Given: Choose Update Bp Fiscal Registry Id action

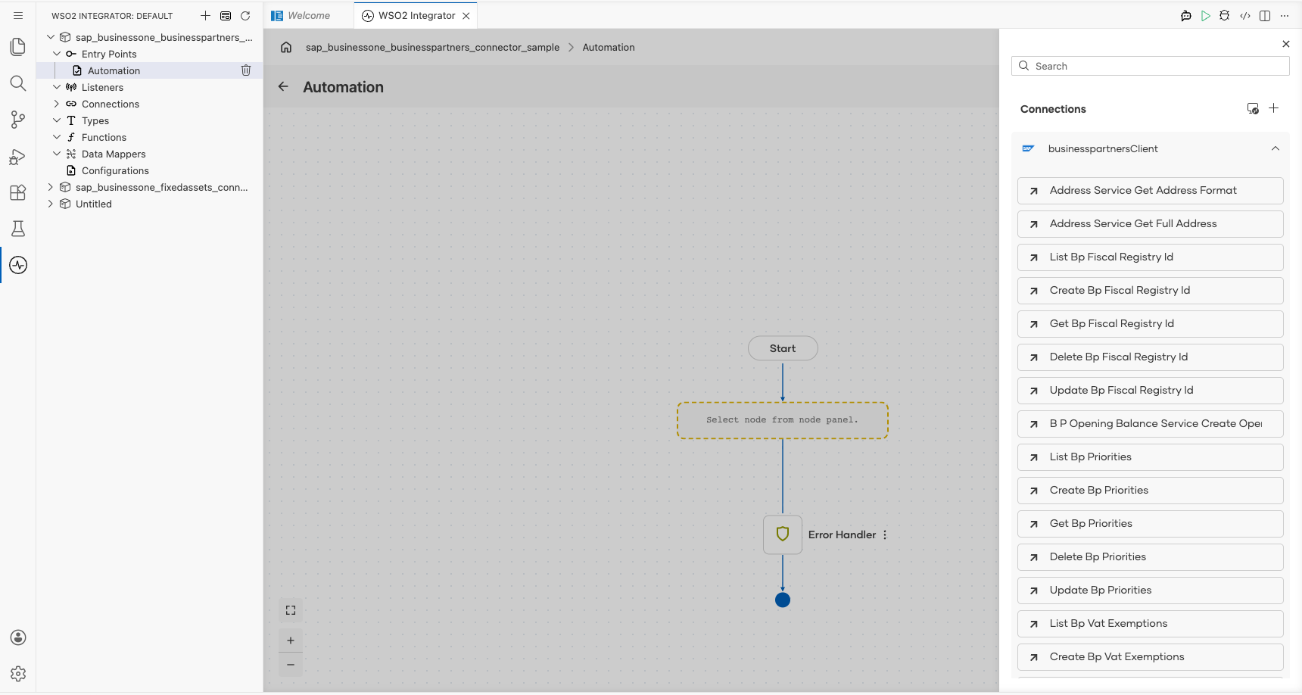Looking at the screenshot, I should pos(1151,391).
